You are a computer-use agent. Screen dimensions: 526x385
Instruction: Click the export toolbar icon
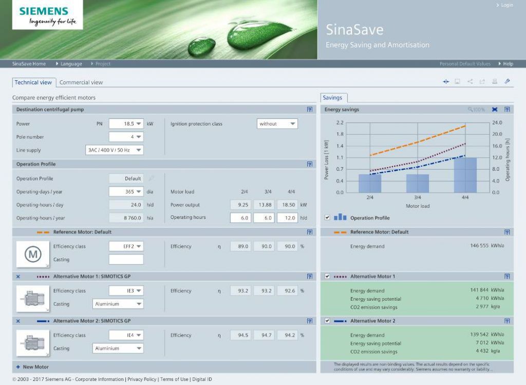point(482,82)
